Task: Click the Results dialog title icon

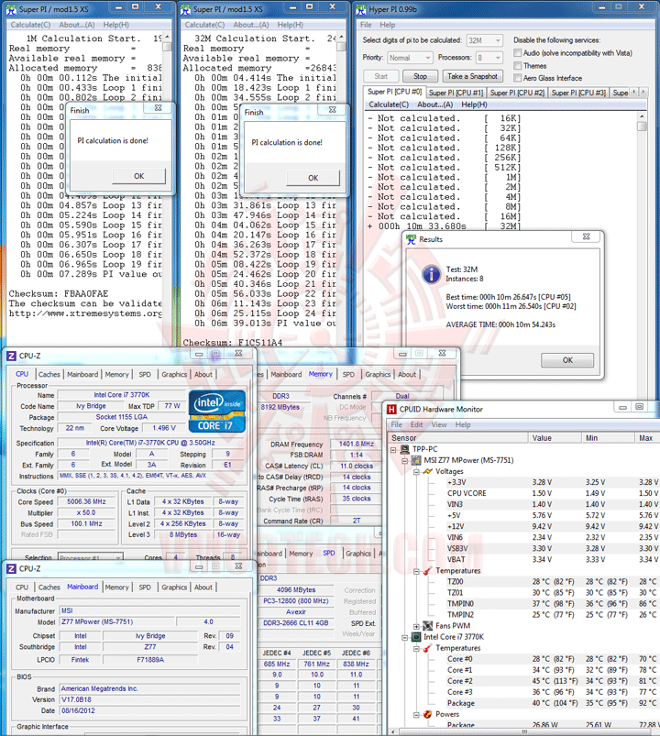Action: [x=412, y=239]
